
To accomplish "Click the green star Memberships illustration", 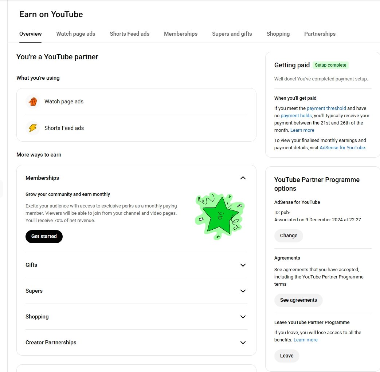I will 219,216.
